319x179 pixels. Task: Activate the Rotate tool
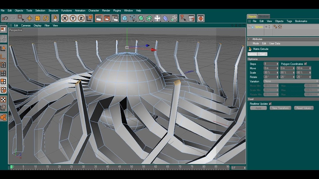(x=46, y=18)
